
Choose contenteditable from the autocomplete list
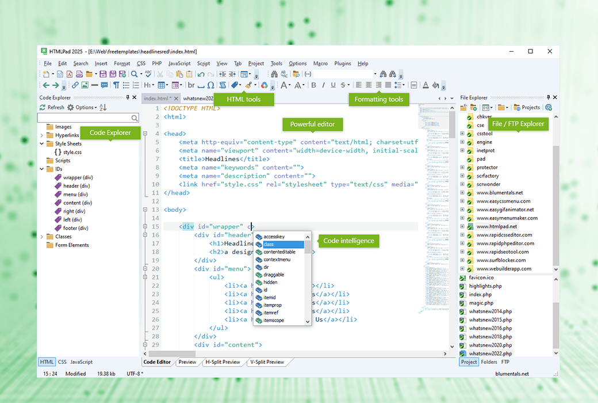(279, 252)
